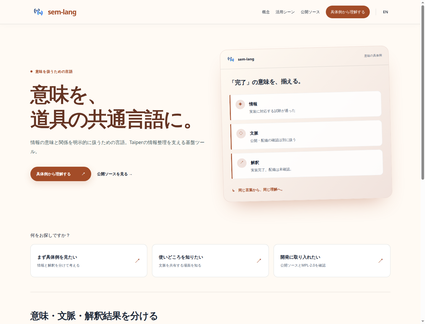Click the 文脈 row in the preview card

[306, 135]
